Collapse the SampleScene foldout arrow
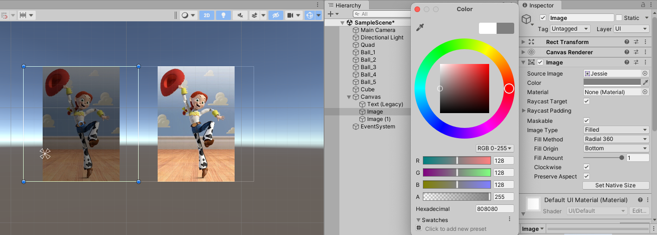Viewport: 657px width, 235px height. tap(343, 23)
